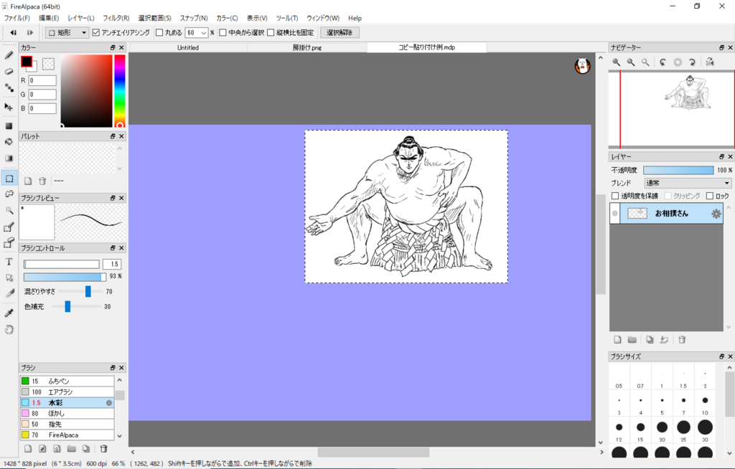This screenshot has width=735, height=469.
Task: Click the 選択解除 button
Action: pos(340,32)
